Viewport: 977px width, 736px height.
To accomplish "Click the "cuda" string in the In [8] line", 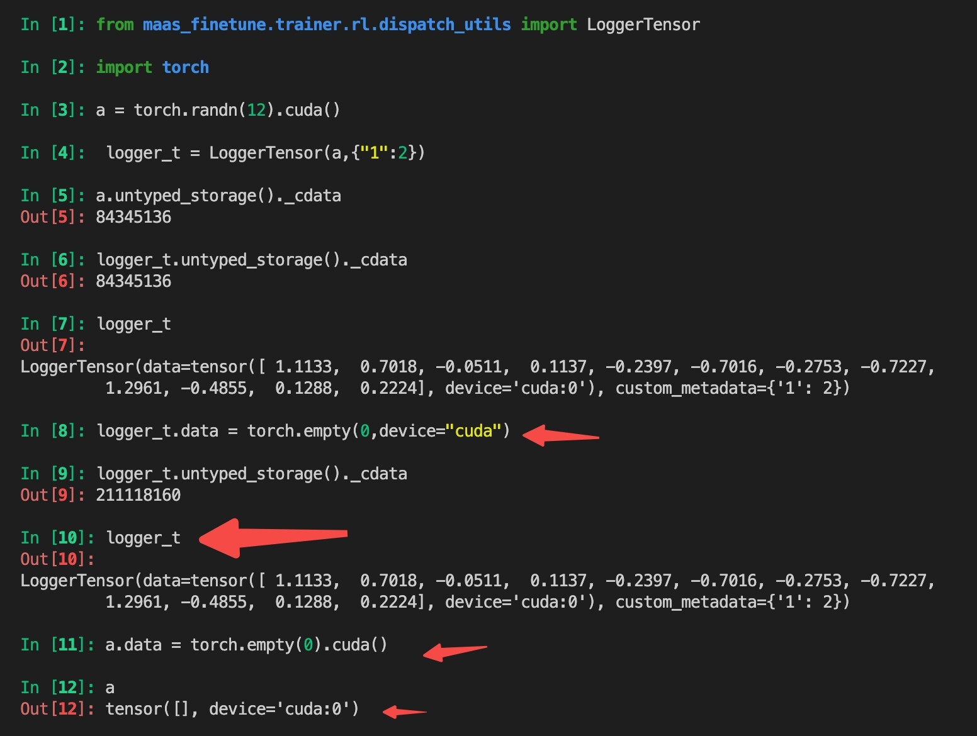I will (473, 431).
